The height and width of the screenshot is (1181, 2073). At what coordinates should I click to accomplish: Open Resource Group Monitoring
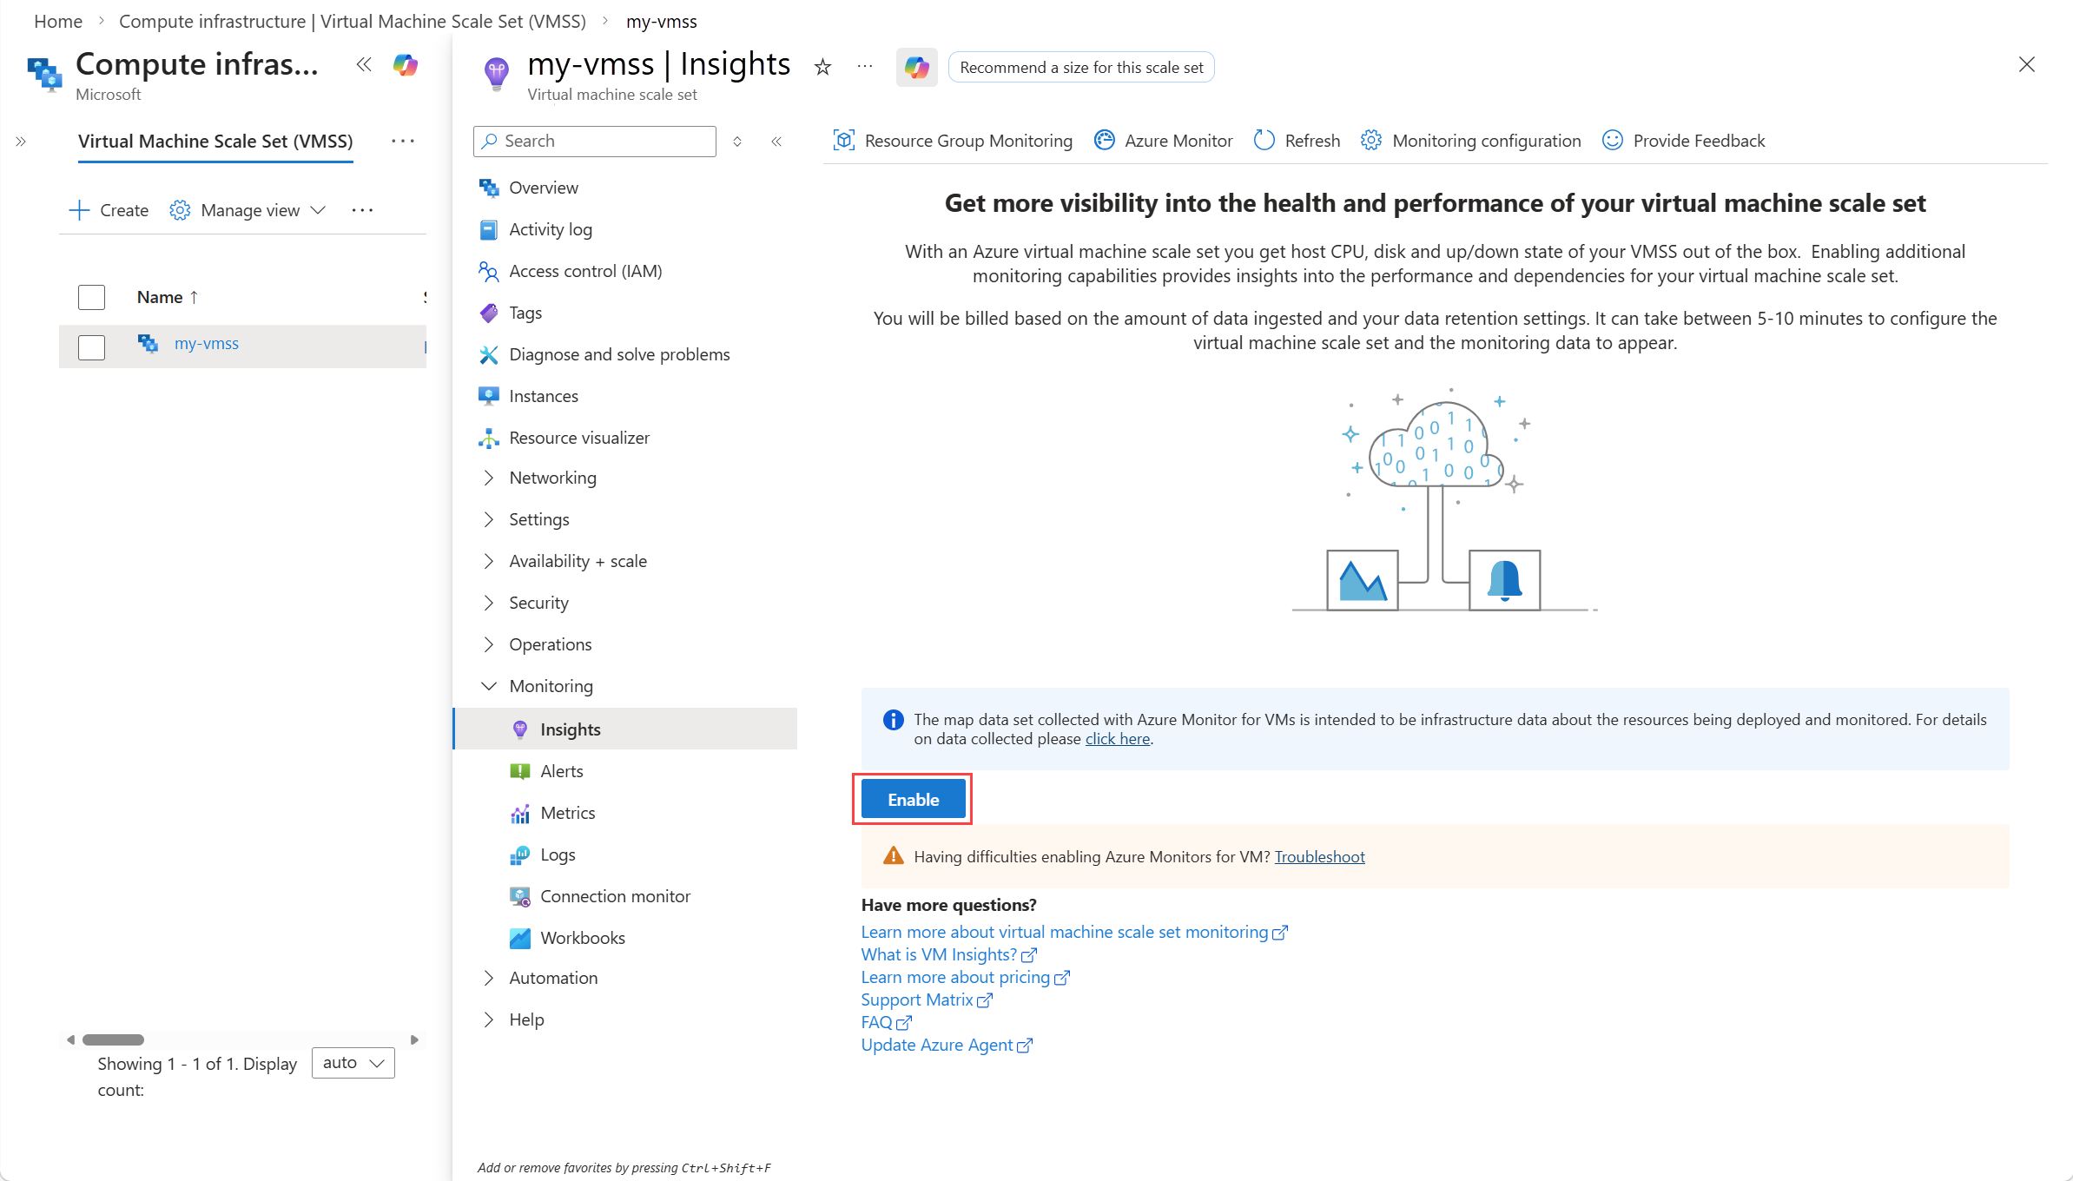click(x=953, y=141)
